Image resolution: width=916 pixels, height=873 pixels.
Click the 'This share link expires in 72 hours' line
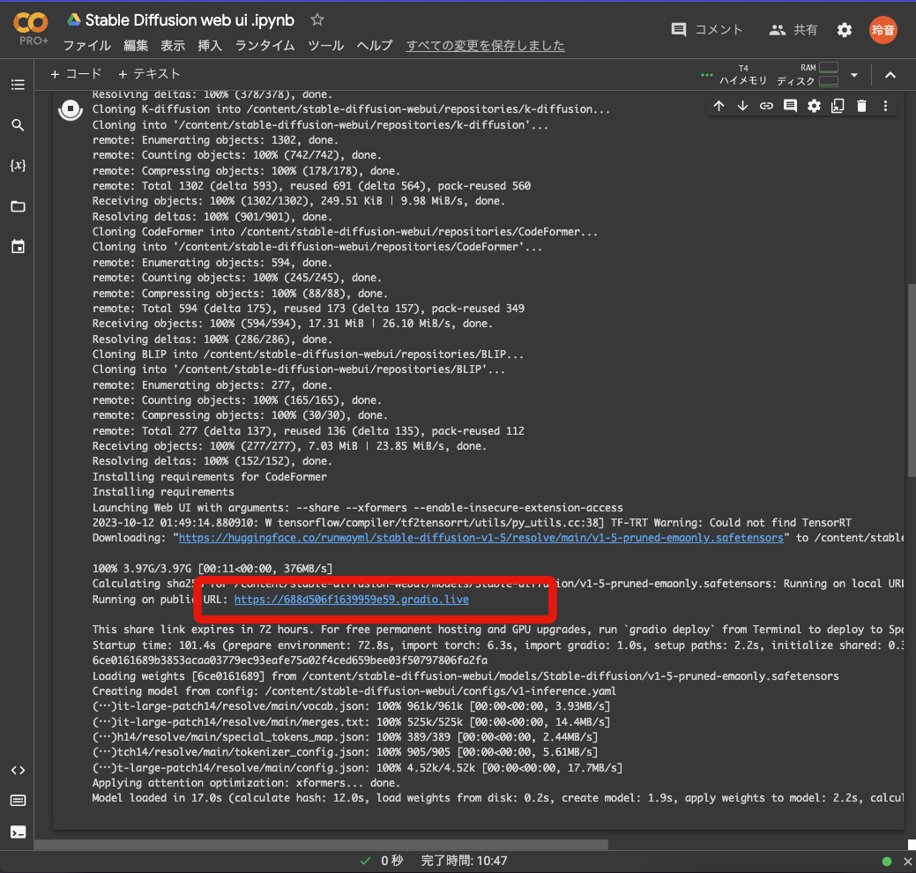point(498,630)
